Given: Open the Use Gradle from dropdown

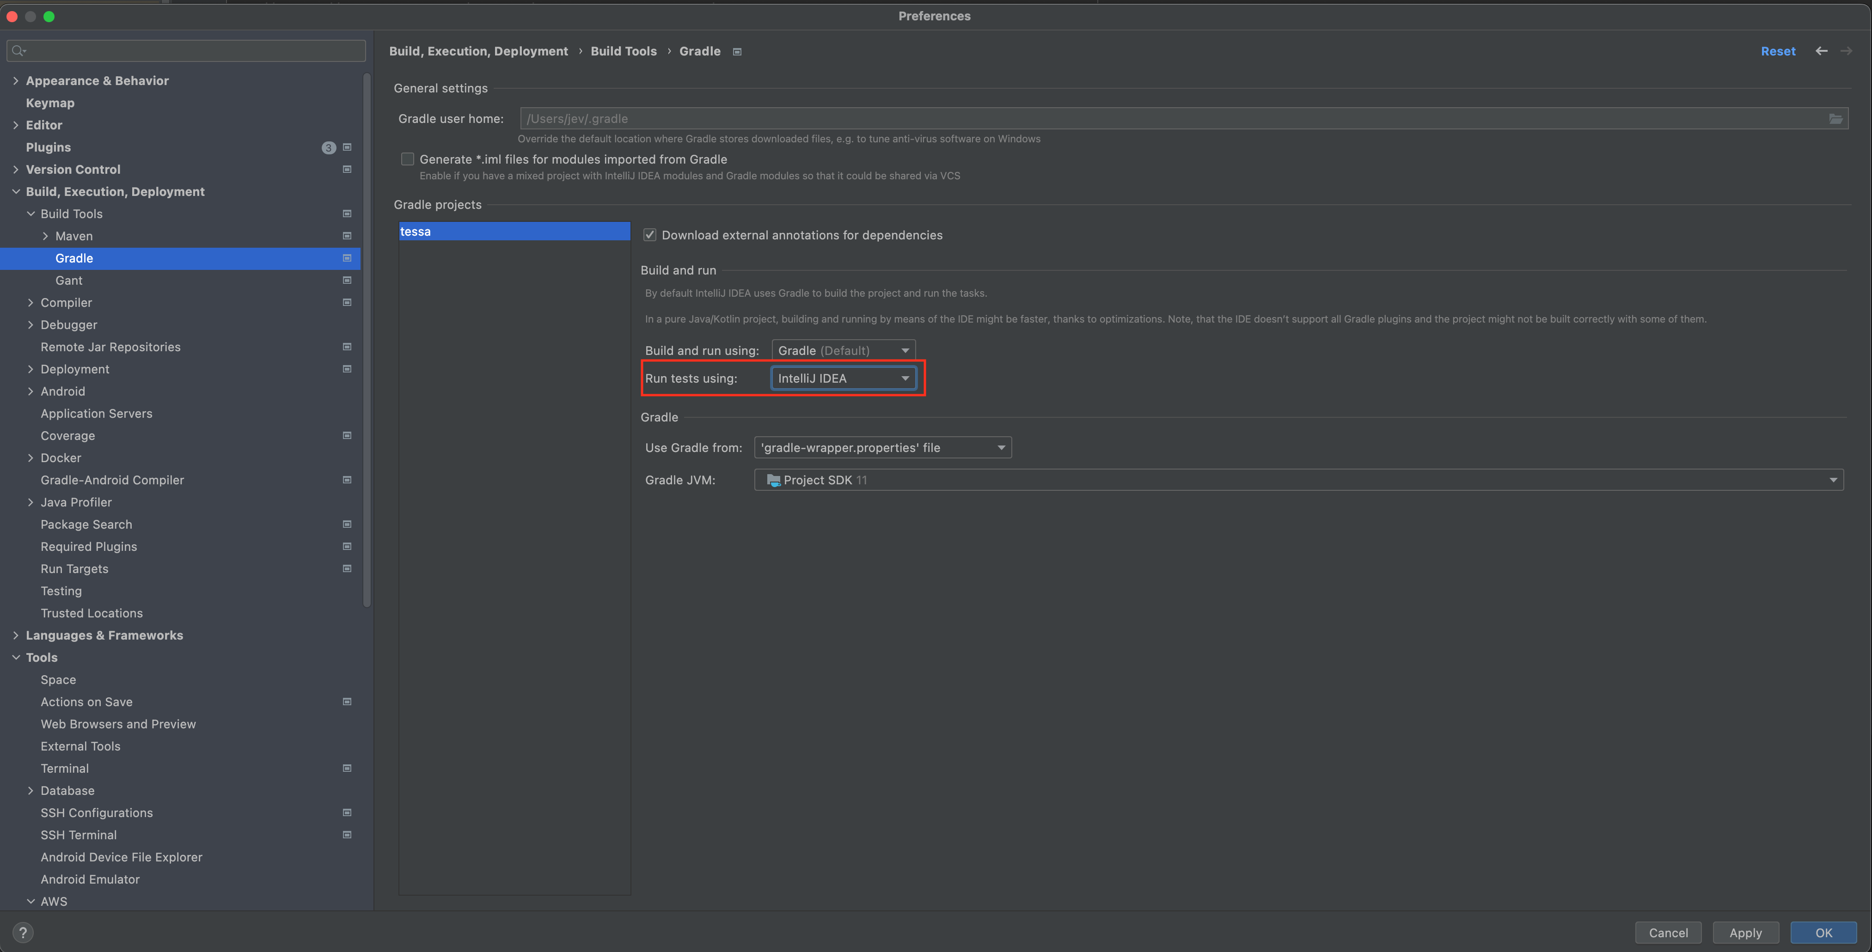Looking at the screenshot, I should pos(882,448).
